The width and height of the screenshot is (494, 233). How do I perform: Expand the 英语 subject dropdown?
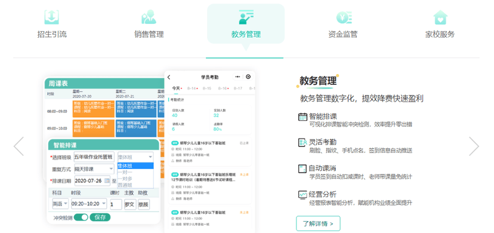[60, 204]
